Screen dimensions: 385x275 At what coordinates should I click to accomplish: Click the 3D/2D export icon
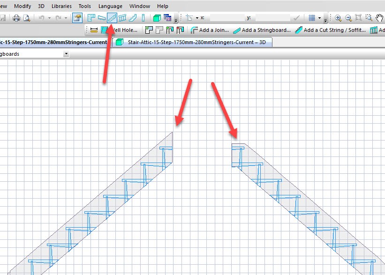tap(167, 18)
